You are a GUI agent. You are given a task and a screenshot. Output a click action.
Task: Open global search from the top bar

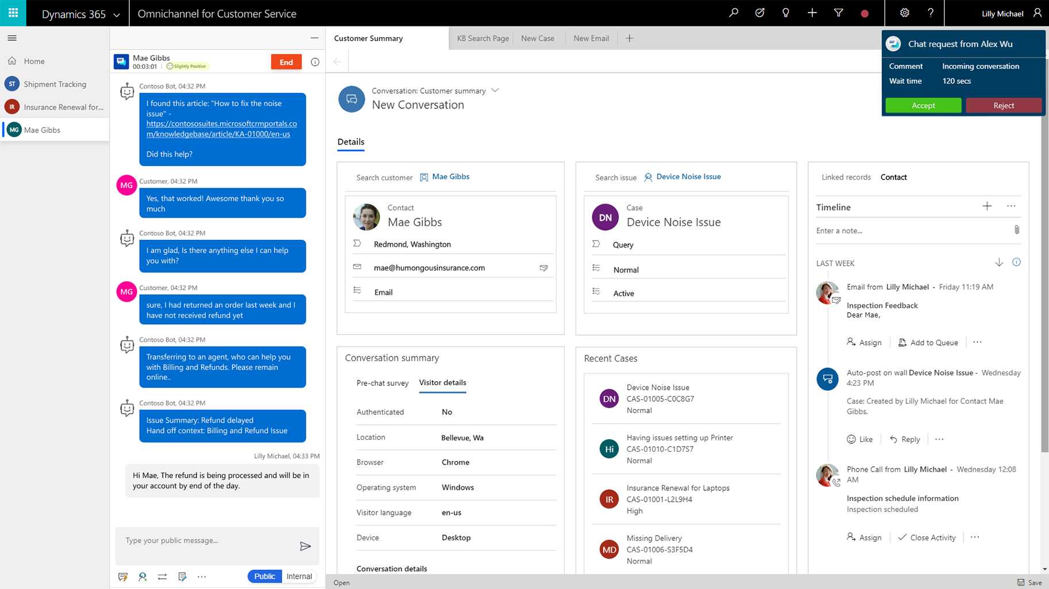click(x=733, y=13)
